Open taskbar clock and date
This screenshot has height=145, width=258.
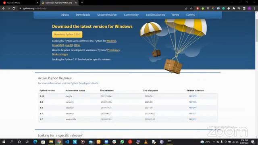tap(244, 142)
